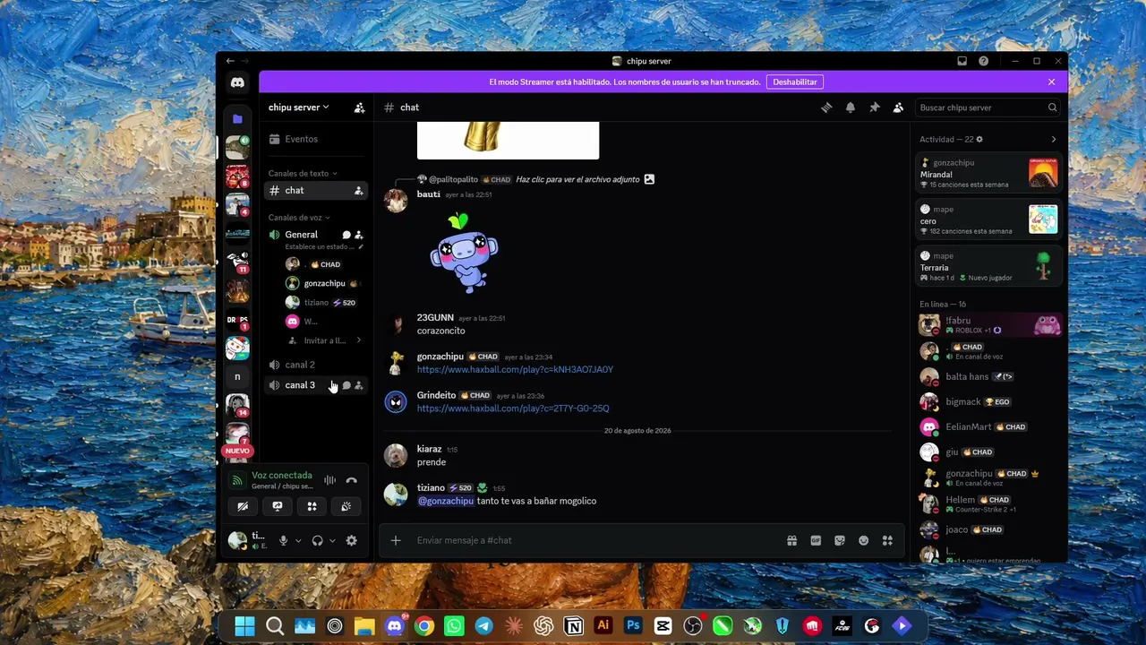
Task: Focus the Enviar mensaje a #chat box
Action: point(595,540)
